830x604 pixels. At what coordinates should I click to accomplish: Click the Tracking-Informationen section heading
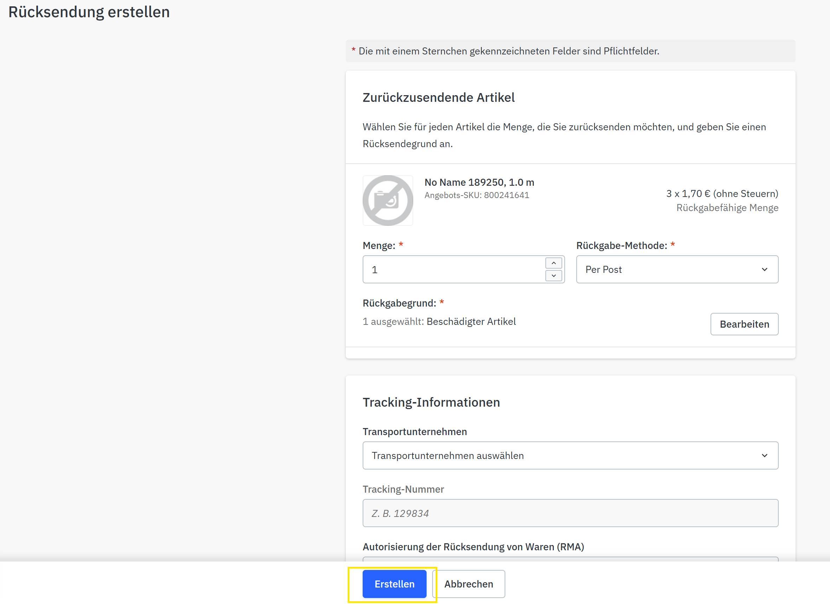click(x=431, y=402)
